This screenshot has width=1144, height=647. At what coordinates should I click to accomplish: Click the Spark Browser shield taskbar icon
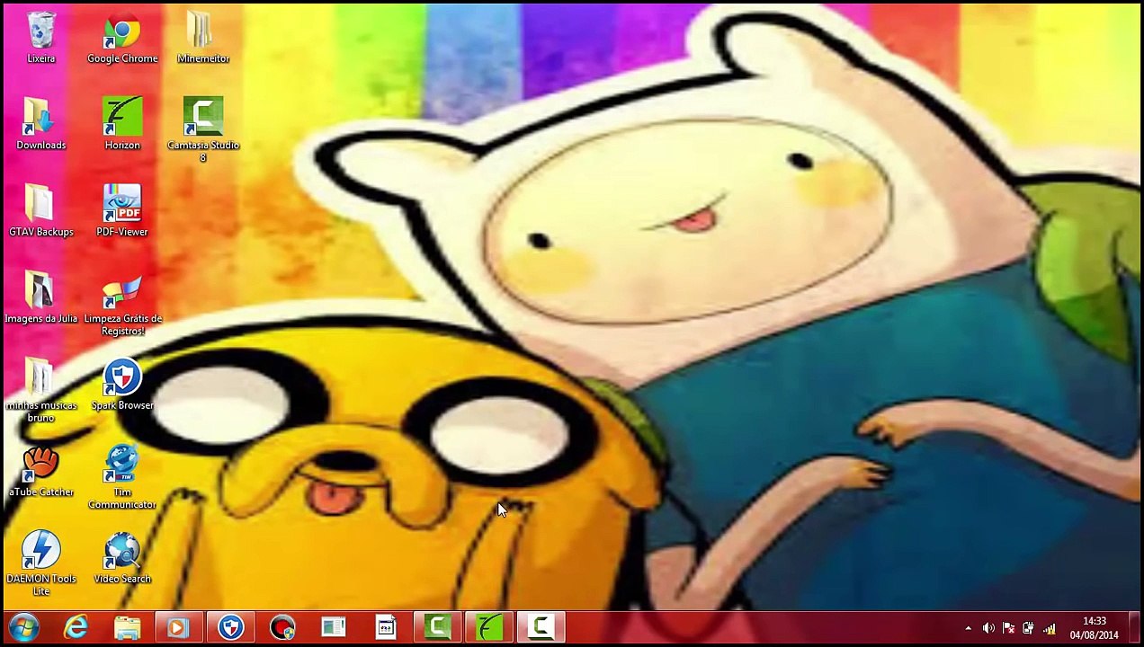230,628
